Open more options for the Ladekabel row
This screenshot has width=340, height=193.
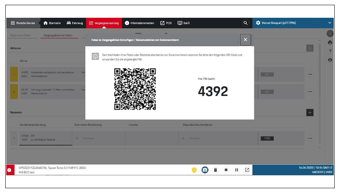click(310, 92)
